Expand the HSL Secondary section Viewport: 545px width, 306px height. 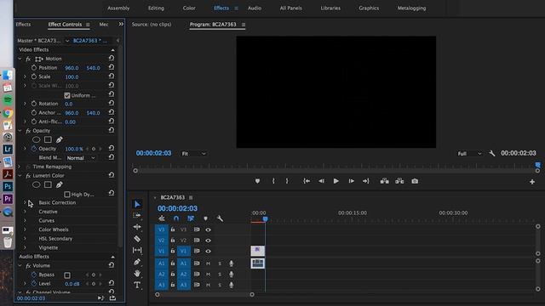click(x=25, y=238)
